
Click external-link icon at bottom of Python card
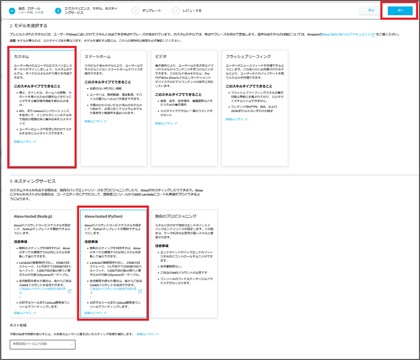point(105,313)
